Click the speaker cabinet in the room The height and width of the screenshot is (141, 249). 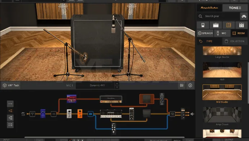tap(98, 43)
